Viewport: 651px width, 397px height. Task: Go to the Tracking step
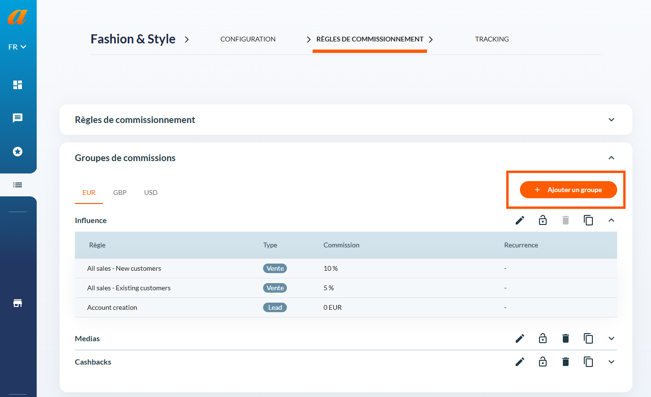492,39
